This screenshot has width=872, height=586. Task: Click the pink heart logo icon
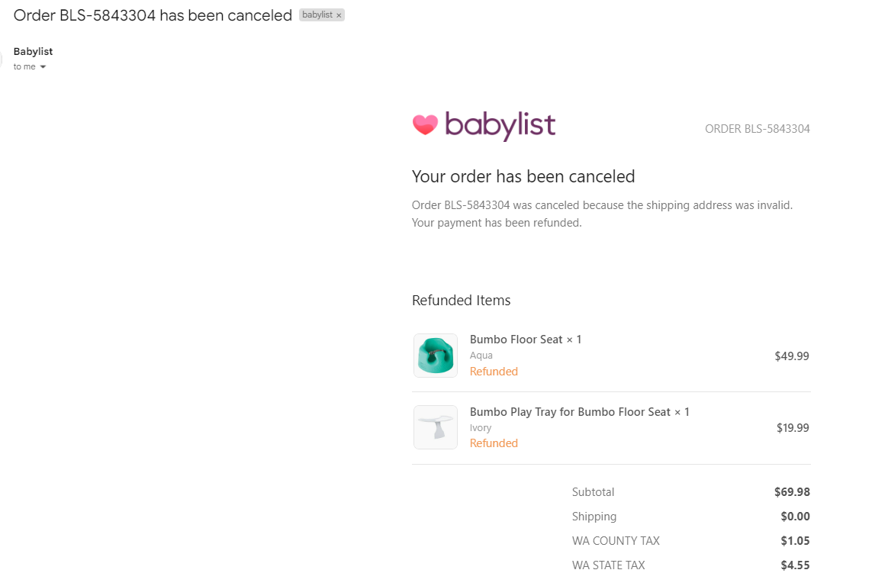426,124
